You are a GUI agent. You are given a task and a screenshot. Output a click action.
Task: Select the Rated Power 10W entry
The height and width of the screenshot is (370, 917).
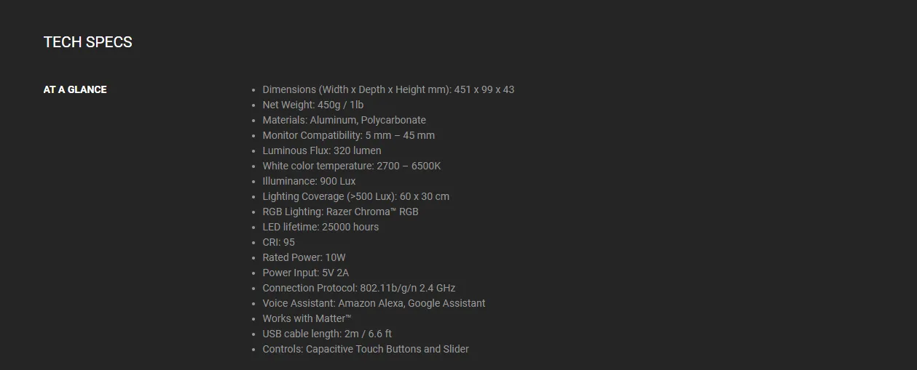(x=304, y=257)
